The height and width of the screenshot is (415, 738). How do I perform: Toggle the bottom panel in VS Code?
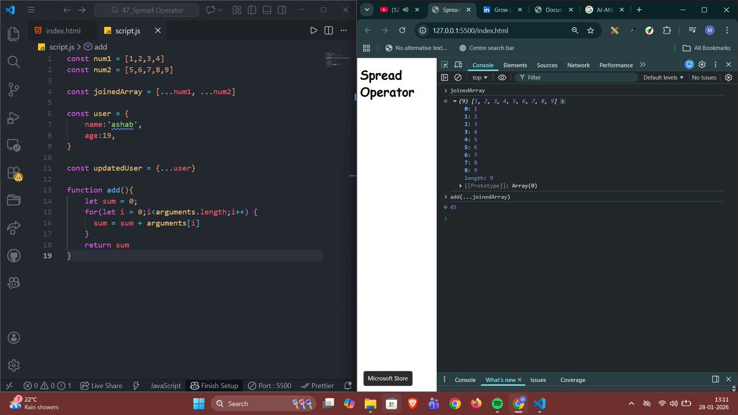(267, 10)
